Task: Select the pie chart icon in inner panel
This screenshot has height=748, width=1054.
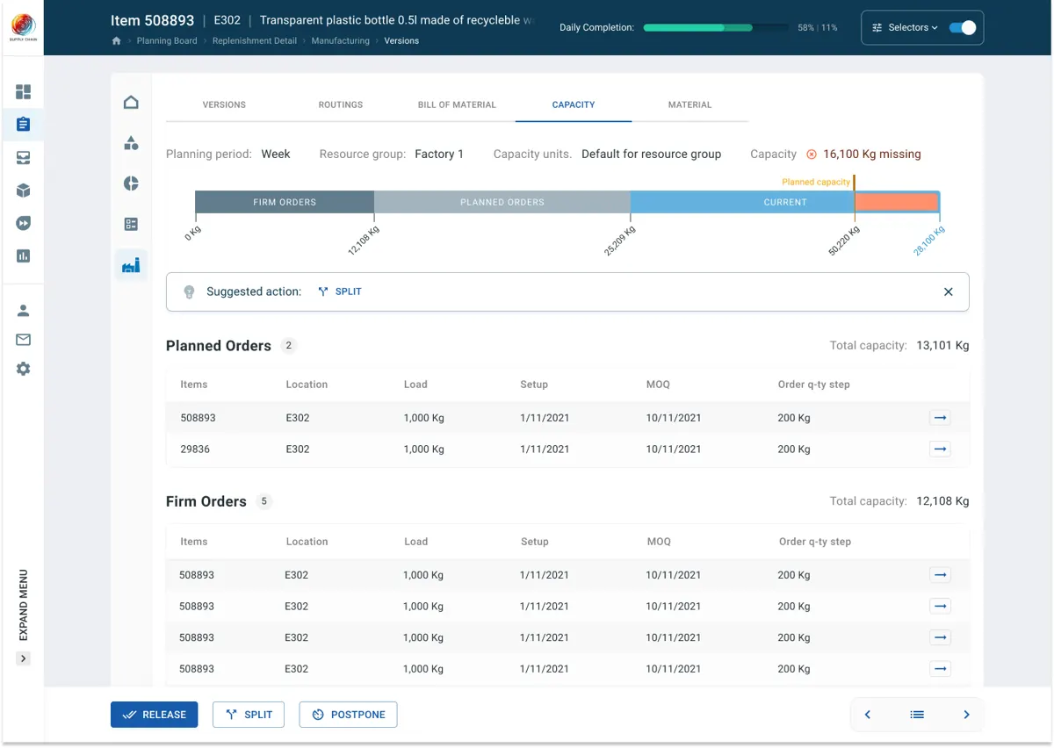Action: pos(131,183)
